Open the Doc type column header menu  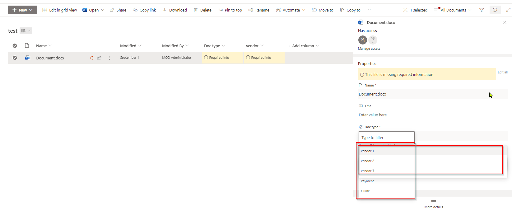[x=215, y=46]
